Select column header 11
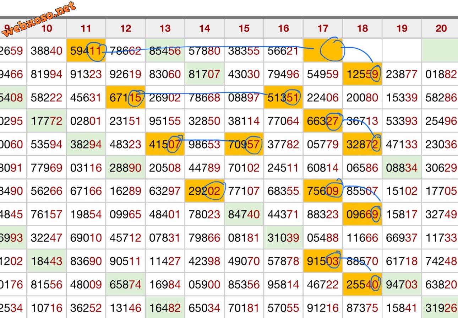 86,28
